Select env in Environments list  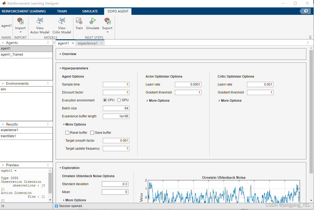[26, 89]
